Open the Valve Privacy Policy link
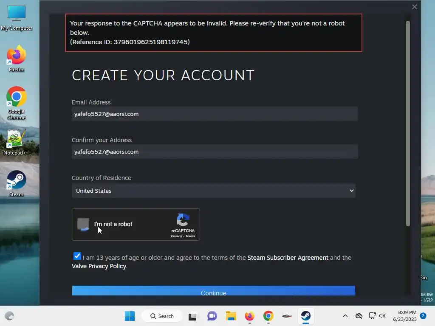The height and width of the screenshot is (326, 435). click(99, 266)
